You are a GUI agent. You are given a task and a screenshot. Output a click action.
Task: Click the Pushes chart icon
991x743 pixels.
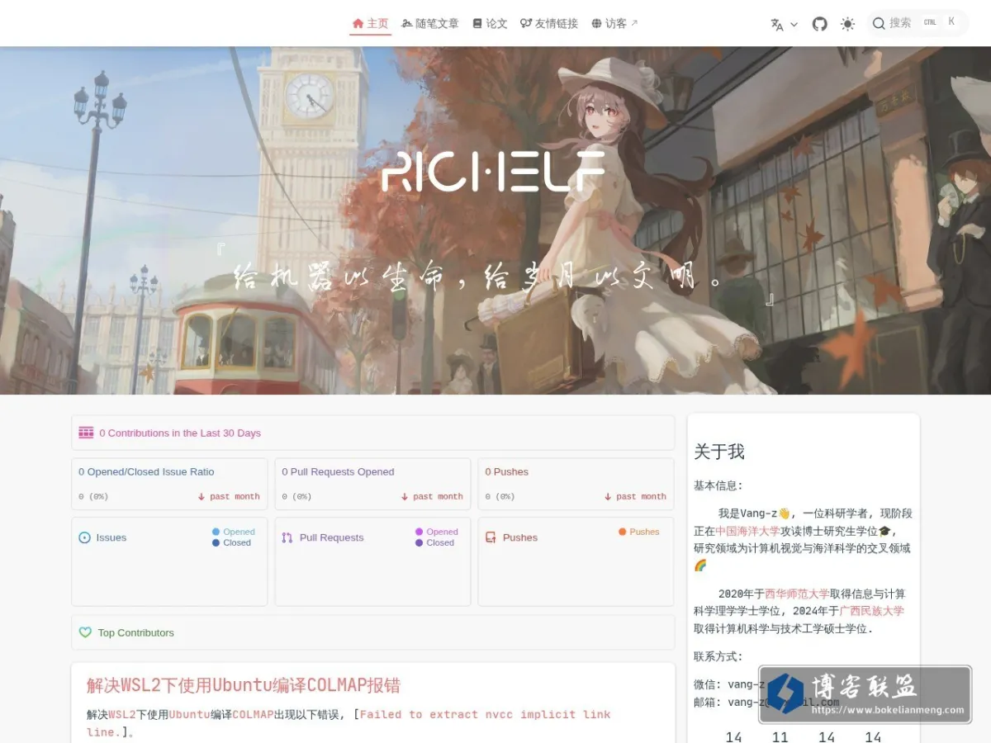[x=491, y=537]
